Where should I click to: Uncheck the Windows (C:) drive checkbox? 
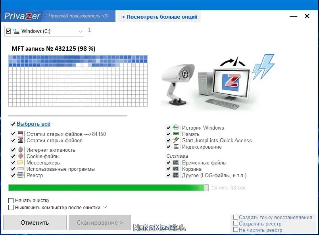pyautogui.click(x=9, y=31)
